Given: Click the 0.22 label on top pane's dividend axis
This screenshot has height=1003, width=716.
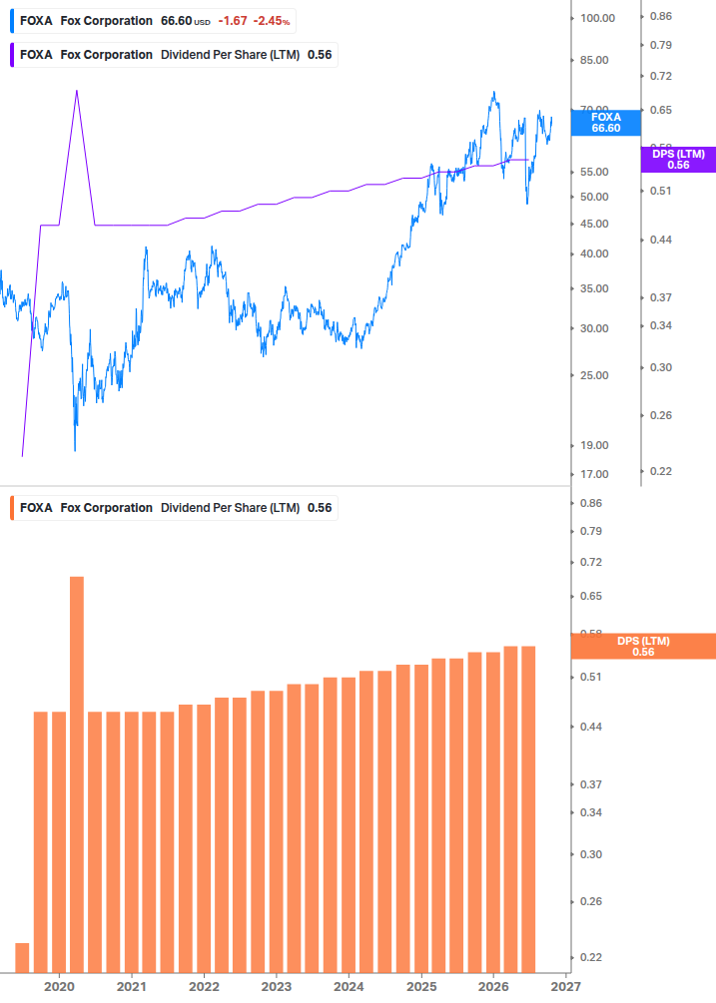Looking at the screenshot, I should tap(661, 471).
